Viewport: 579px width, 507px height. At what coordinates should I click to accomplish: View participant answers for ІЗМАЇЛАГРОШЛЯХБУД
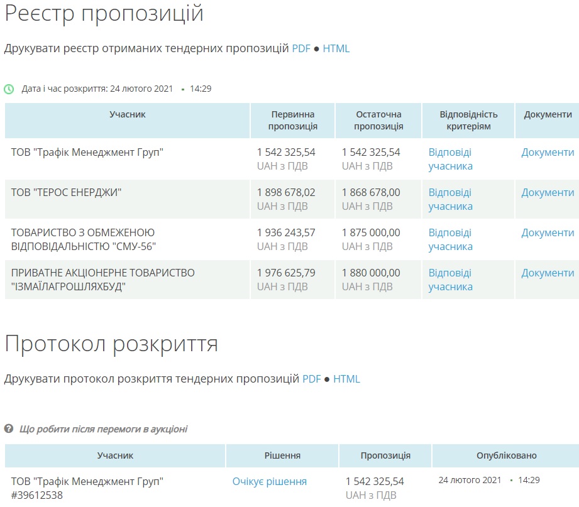point(450,280)
